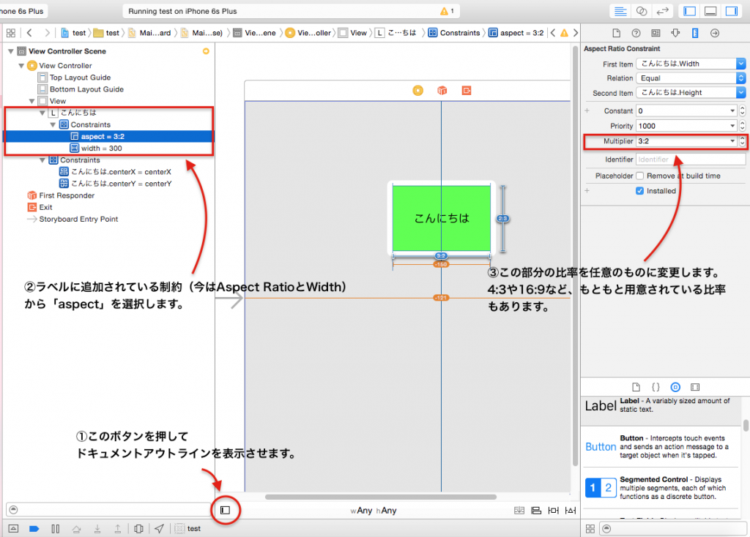The height and width of the screenshot is (537, 750).
Task: Click the green こんにちは label on canvas
Action: (x=441, y=217)
